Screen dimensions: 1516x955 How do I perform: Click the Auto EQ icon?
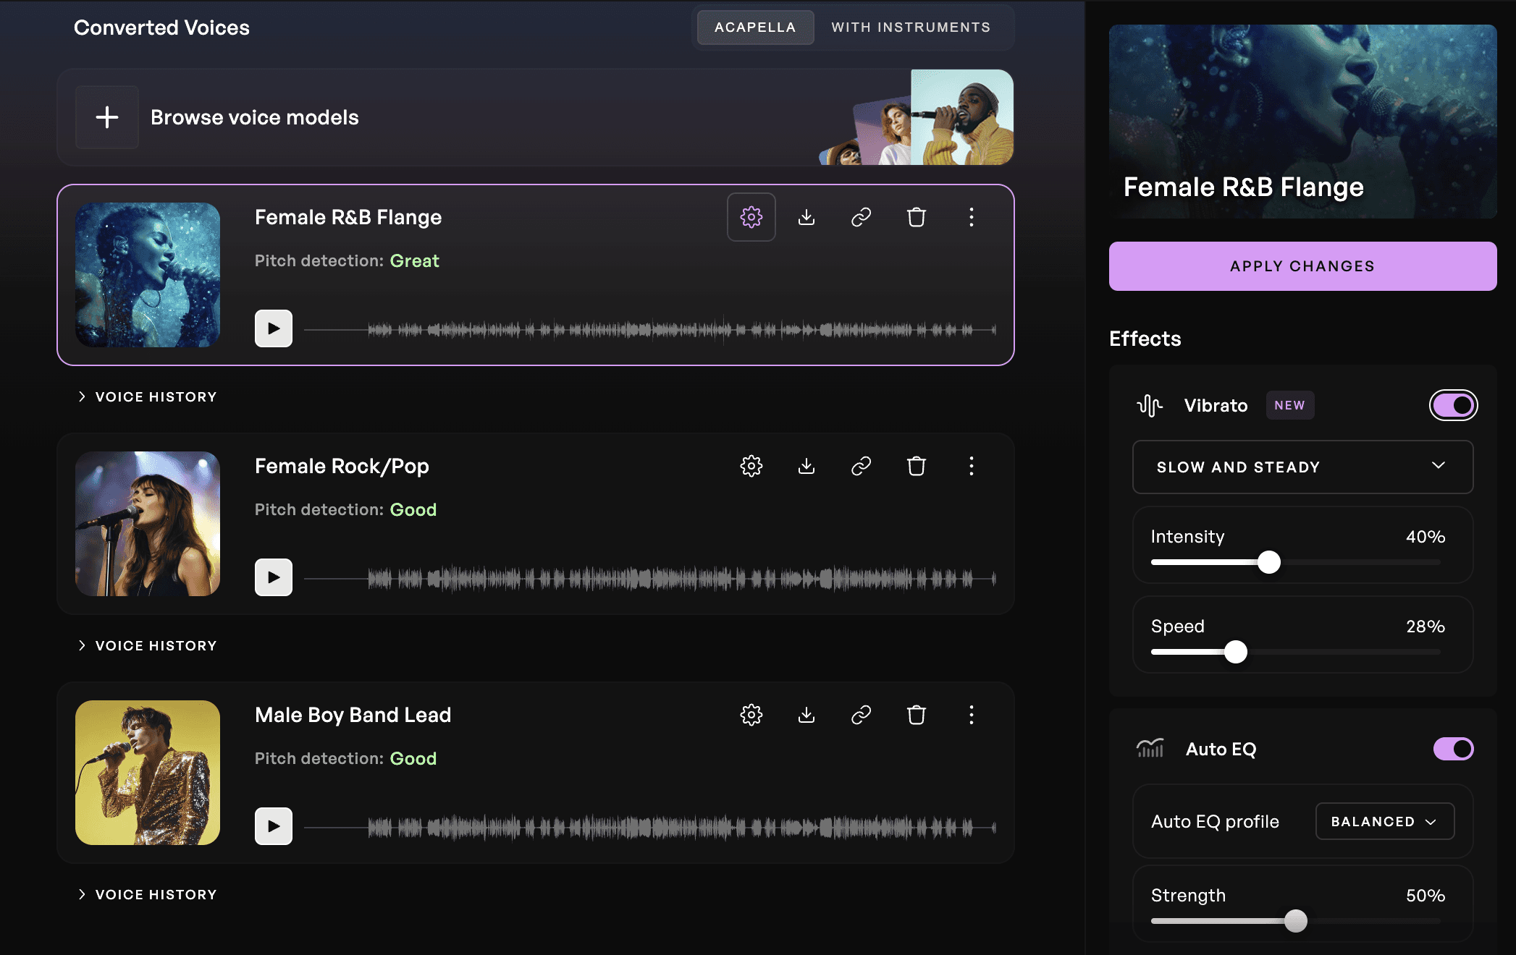tap(1150, 749)
